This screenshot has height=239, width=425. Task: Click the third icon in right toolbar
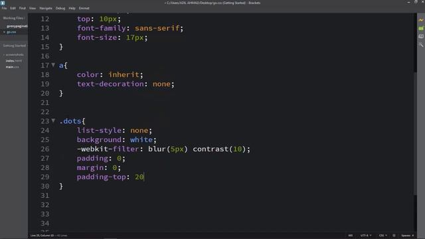click(x=420, y=37)
